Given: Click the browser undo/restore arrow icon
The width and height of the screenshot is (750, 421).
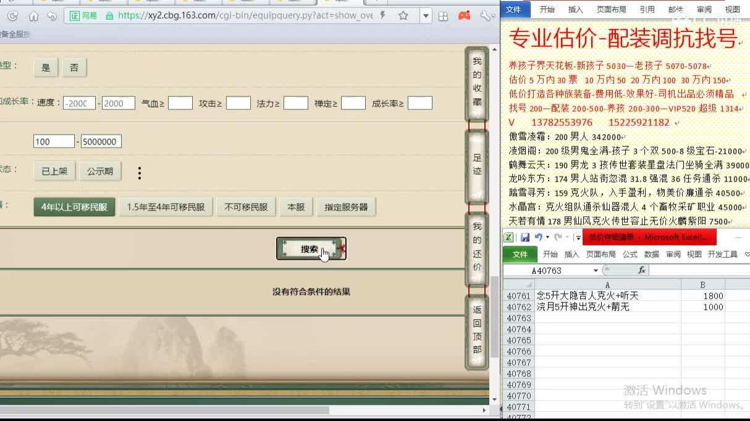Looking at the screenshot, I should 52,16.
